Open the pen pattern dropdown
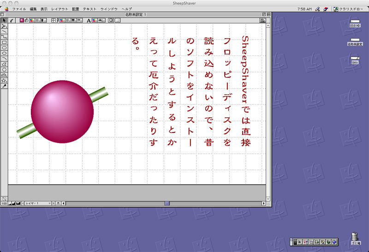This screenshot has width=369, height=252. point(68,20)
